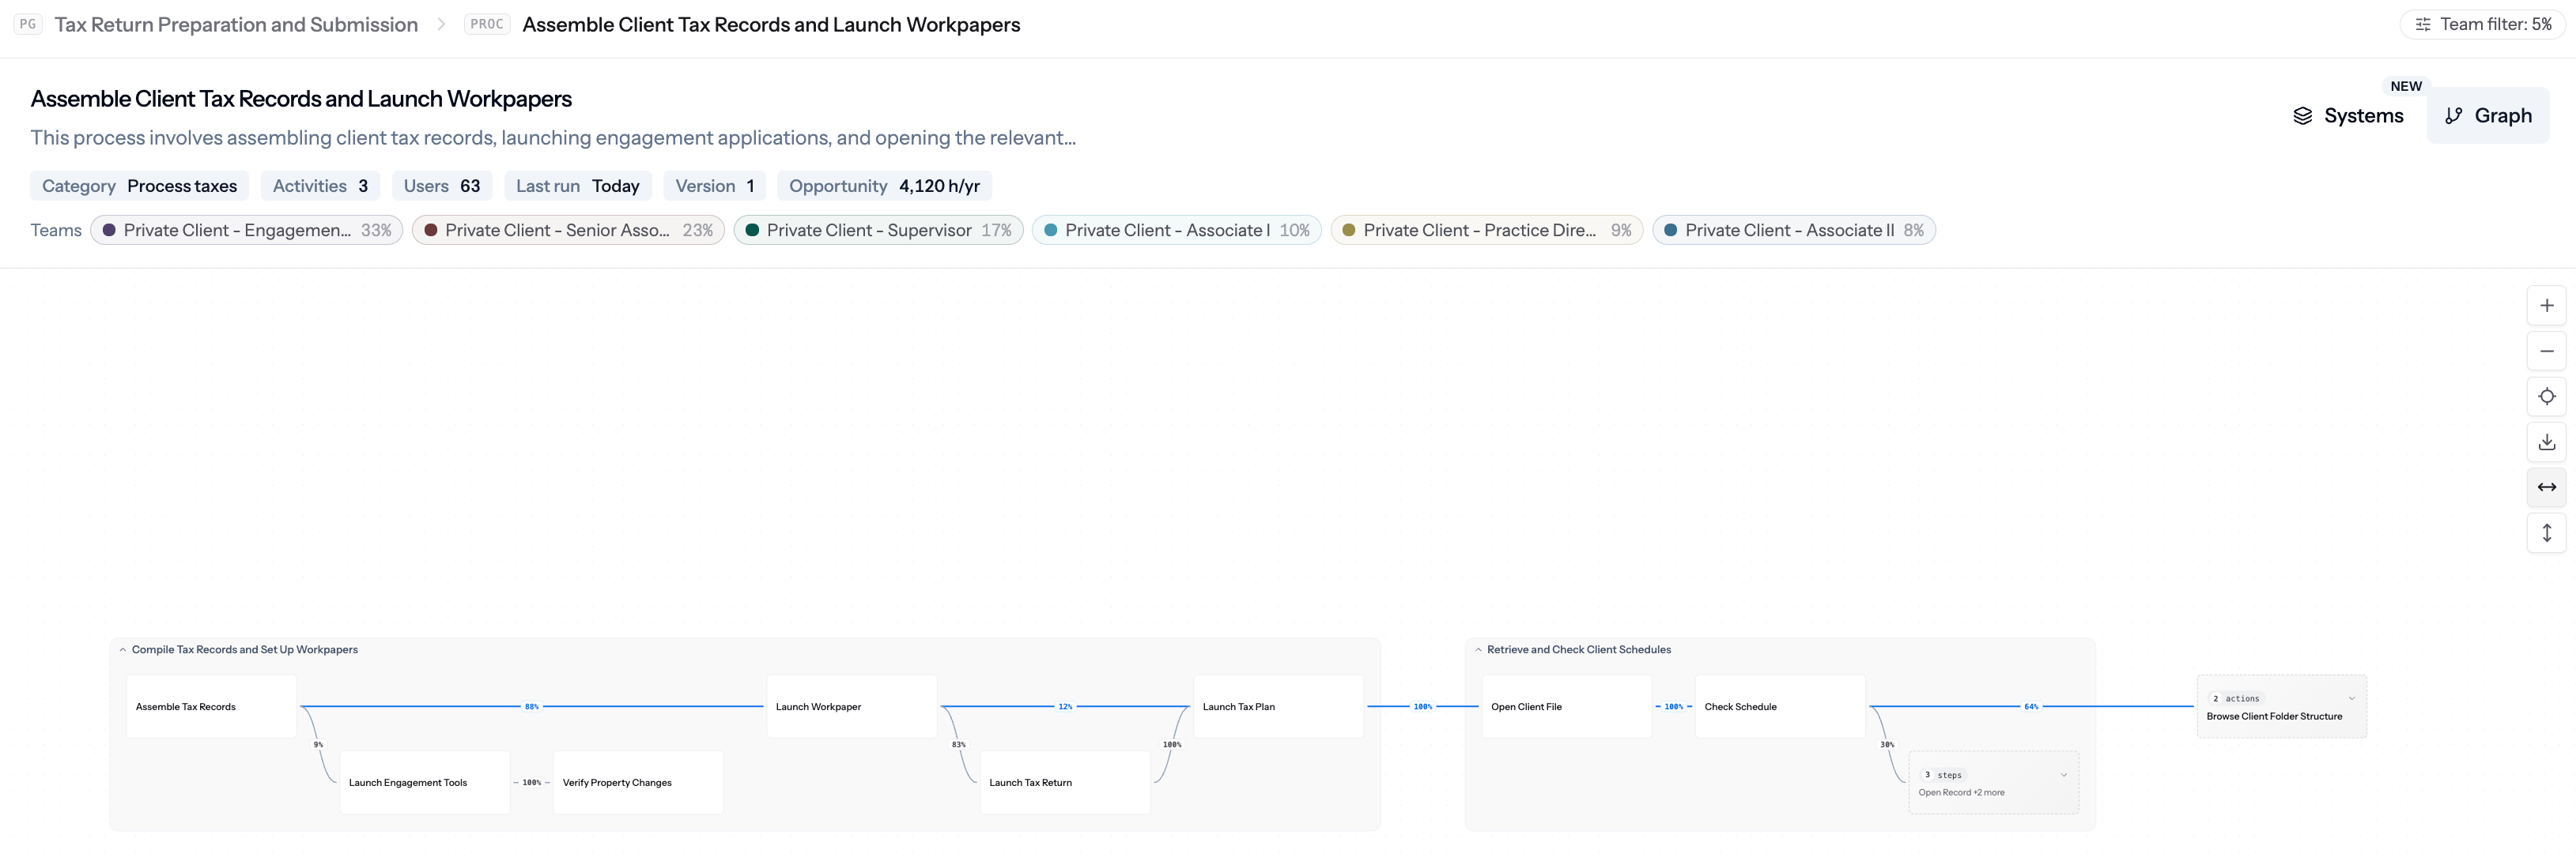This screenshot has height=861, width=2576.
Task: Click the 30% edge label
Action: [1886, 744]
